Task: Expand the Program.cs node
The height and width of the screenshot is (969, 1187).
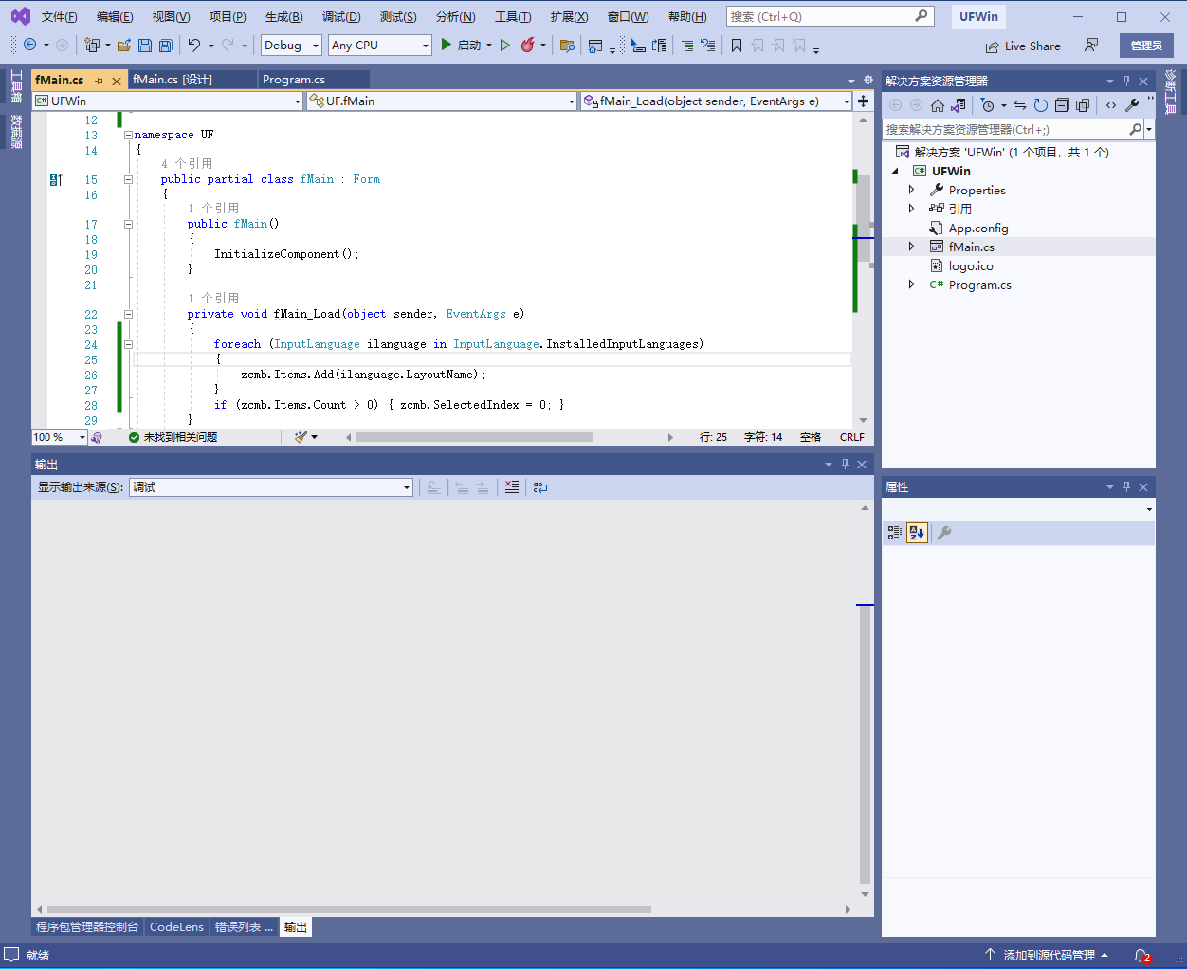Action: pos(912,284)
